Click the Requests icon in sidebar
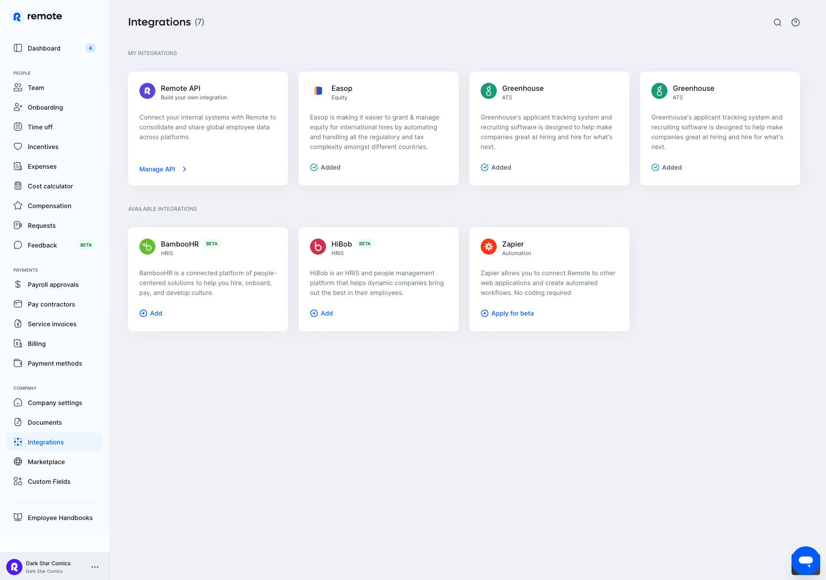 pyautogui.click(x=18, y=225)
